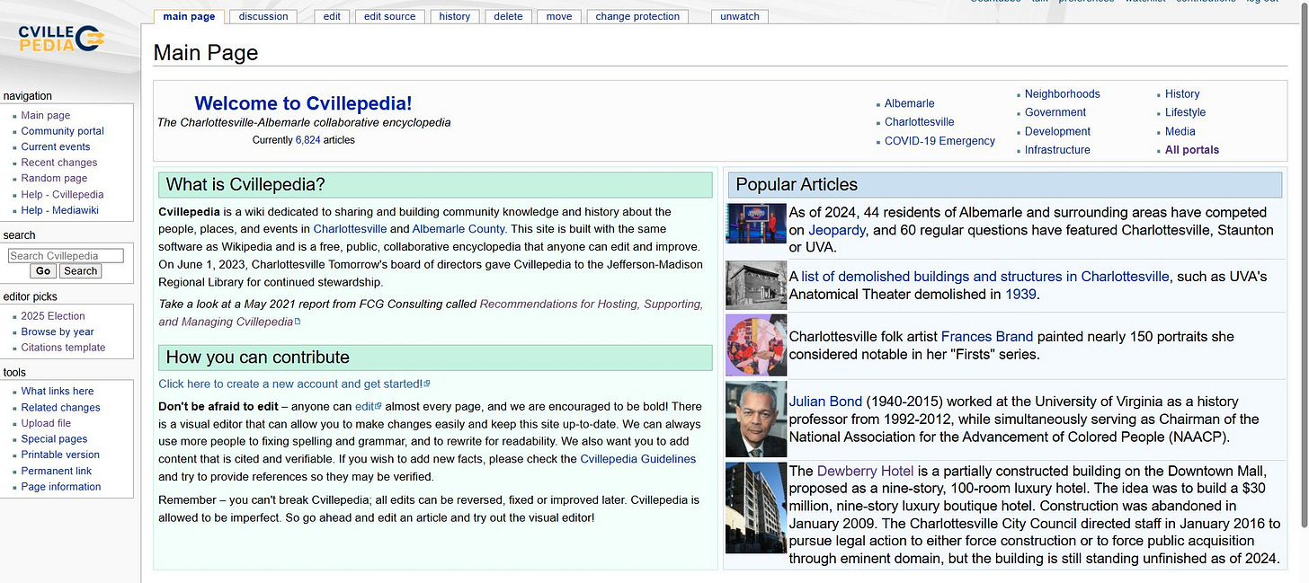
Task: Open the Dewberry Hotel article link
Action: pos(865,471)
